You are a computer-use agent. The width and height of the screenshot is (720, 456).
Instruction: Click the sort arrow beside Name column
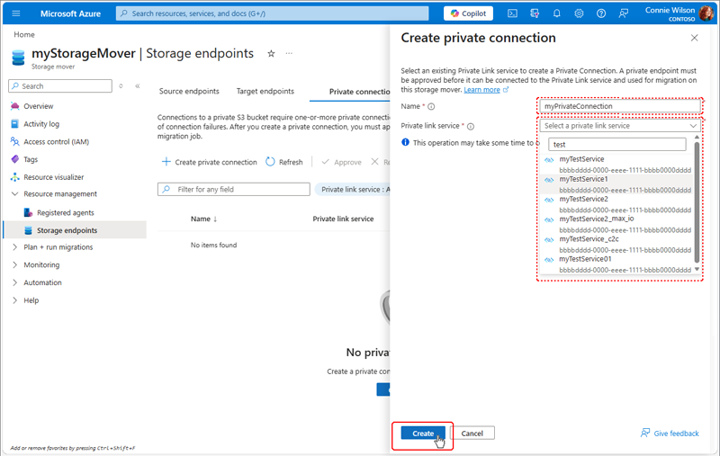[x=215, y=219]
